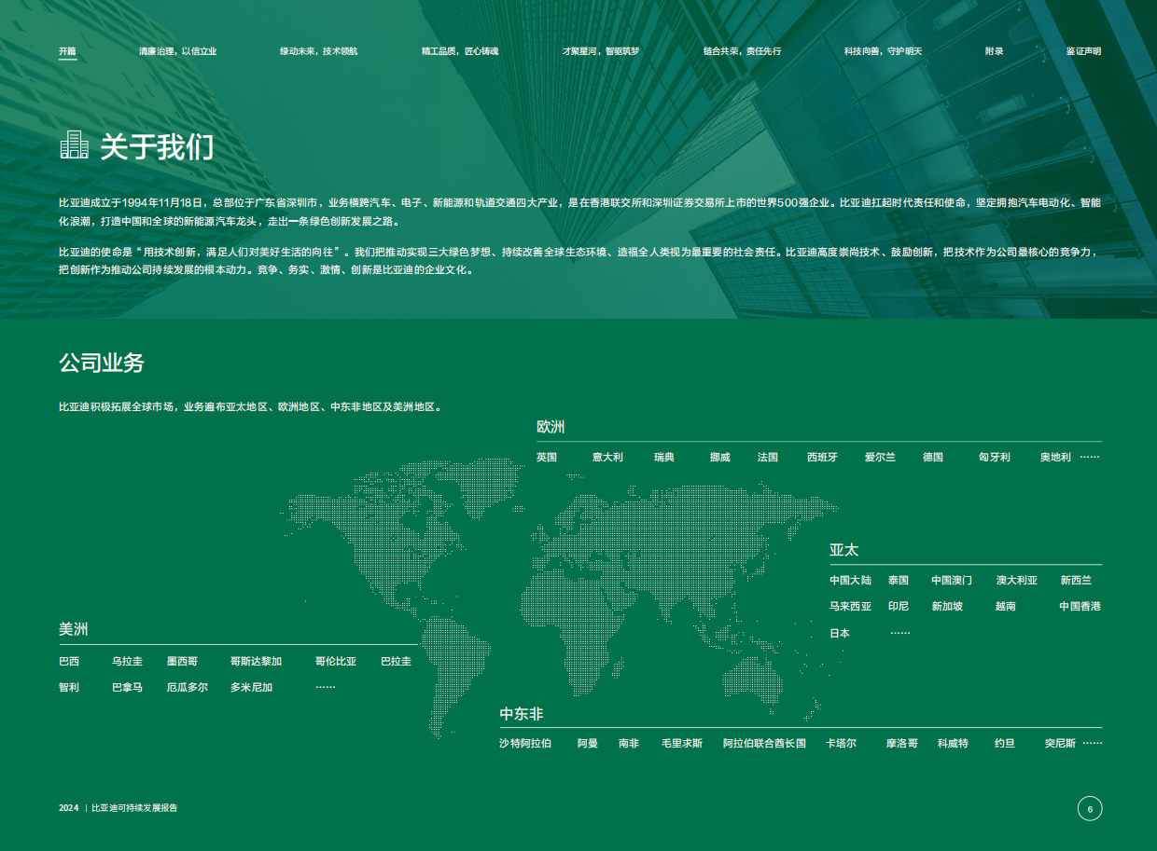Go to the 附录 tab
Viewport: 1157px width, 851px height.
[x=995, y=51]
